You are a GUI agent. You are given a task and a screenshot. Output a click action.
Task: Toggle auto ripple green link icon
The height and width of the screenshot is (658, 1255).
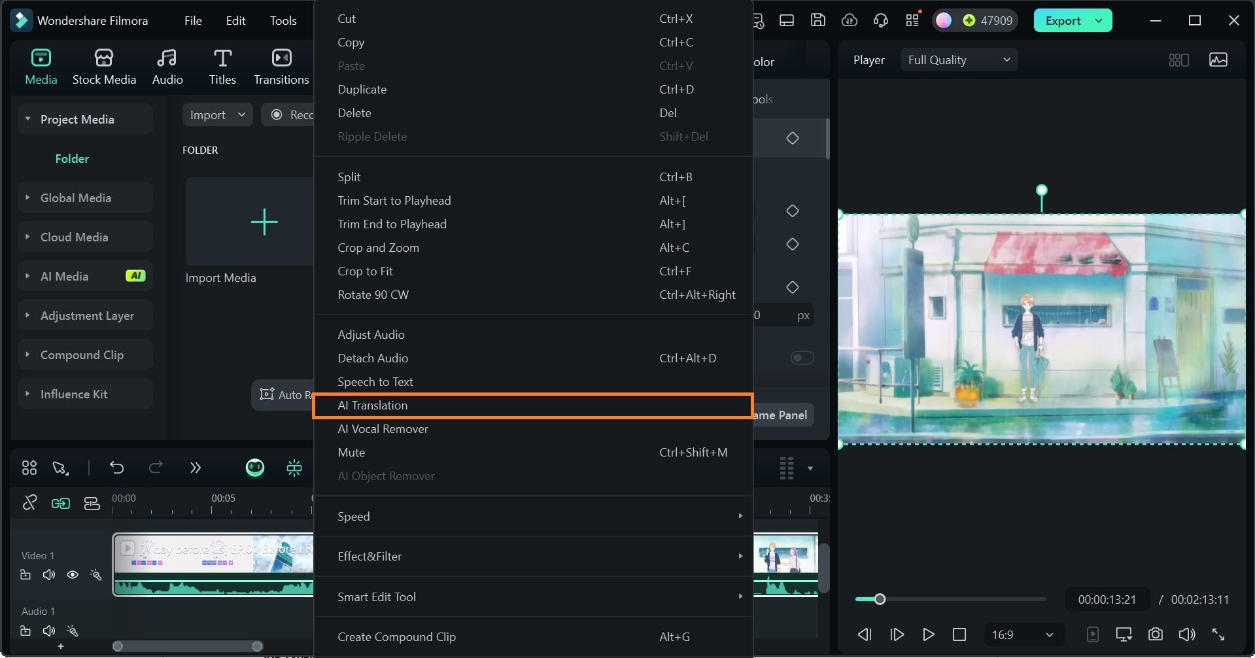(x=61, y=503)
